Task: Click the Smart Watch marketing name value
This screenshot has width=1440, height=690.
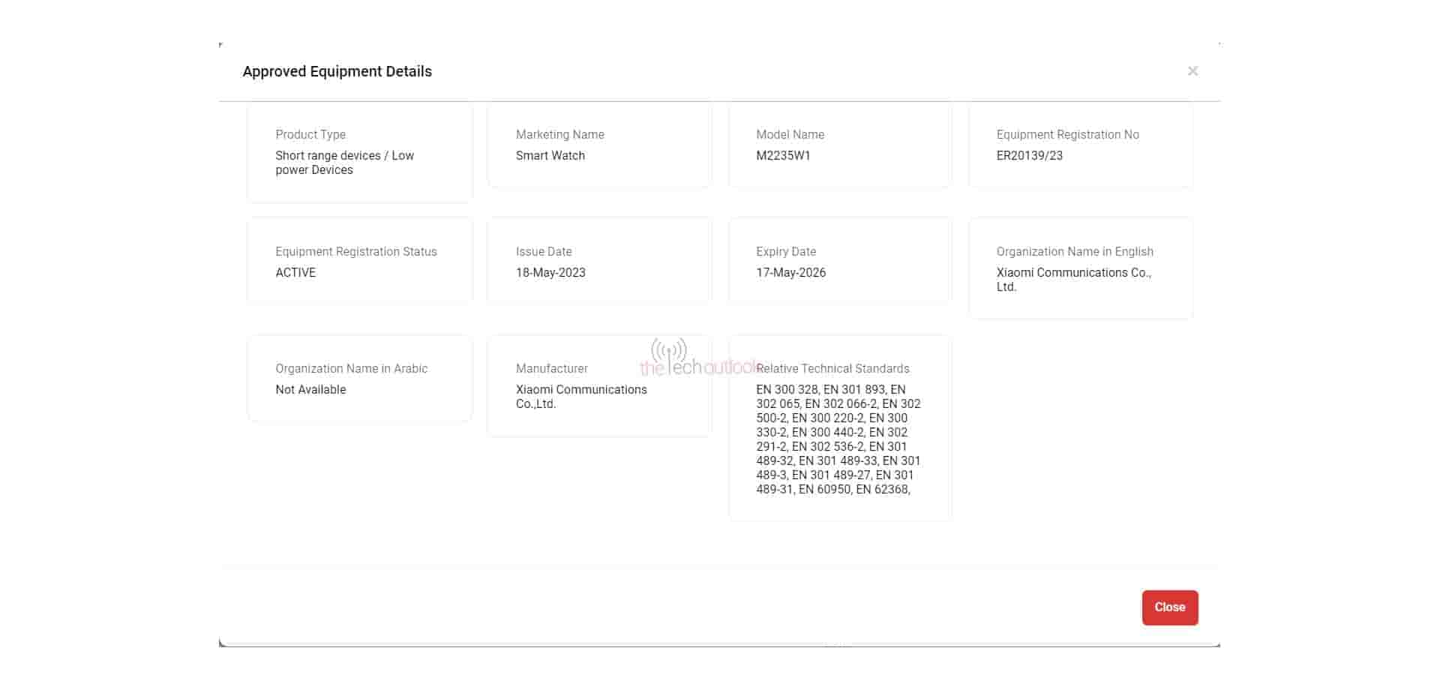Action: [550, 155]
